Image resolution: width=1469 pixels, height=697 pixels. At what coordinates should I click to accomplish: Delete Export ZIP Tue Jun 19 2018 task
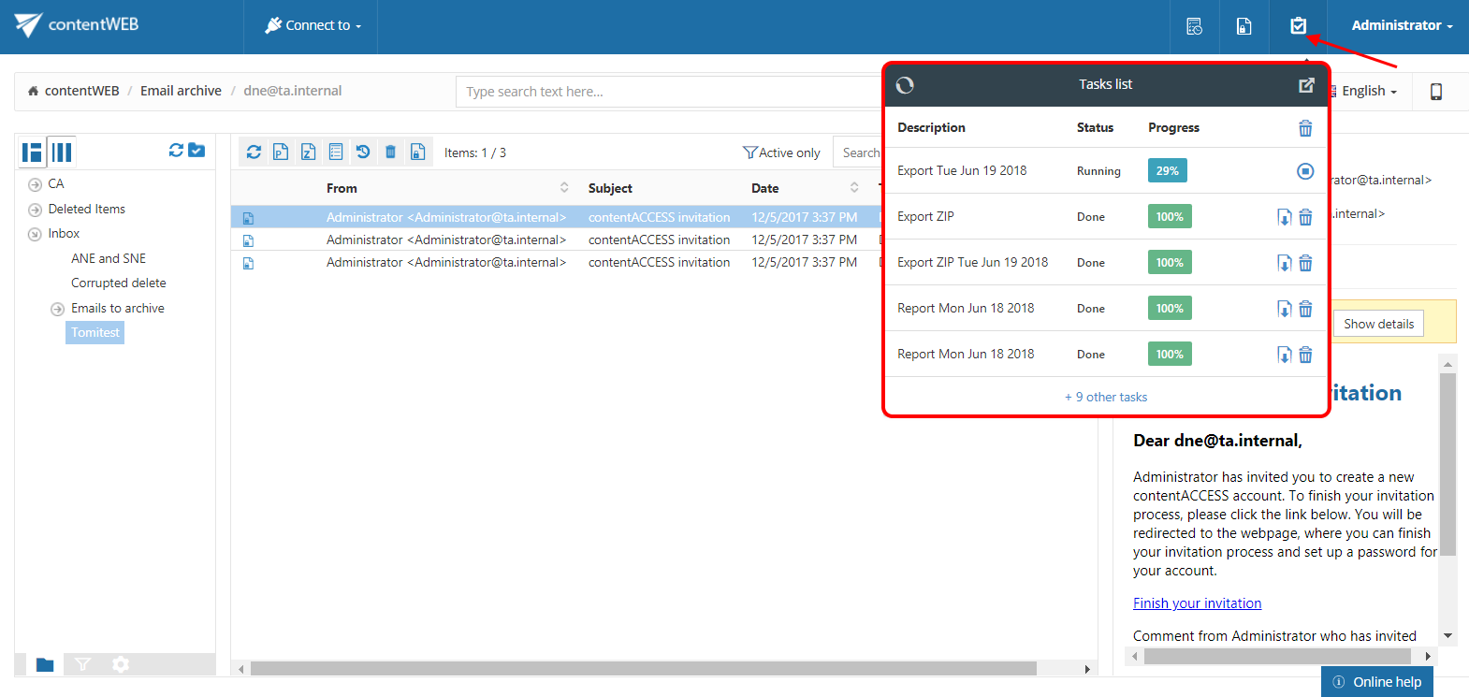point(1305,263)
